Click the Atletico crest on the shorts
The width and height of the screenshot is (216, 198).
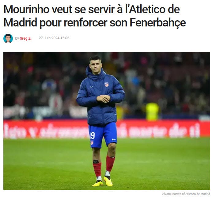(x=92, y=142)
